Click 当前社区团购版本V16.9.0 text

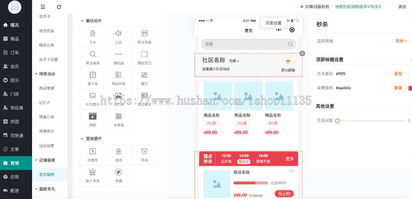pyautogui.click(x=358, y=7)
